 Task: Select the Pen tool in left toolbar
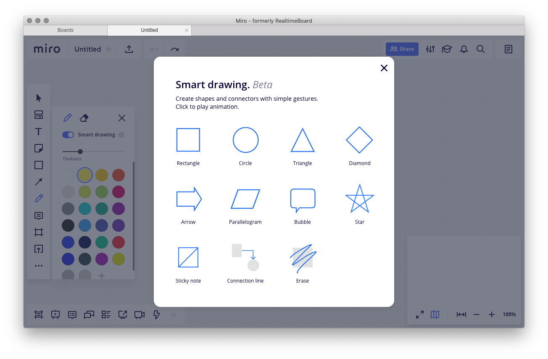click(x=39, y=198)
